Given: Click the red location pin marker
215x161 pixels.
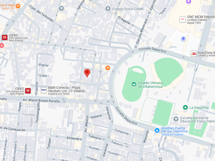Looking at the screenshot, I should (87, 73).
